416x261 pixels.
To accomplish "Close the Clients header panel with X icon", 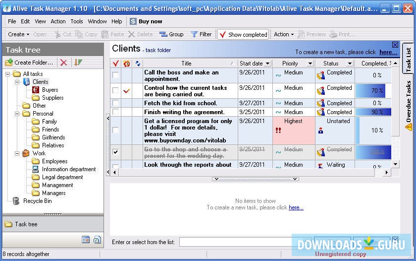I will 395,45.
